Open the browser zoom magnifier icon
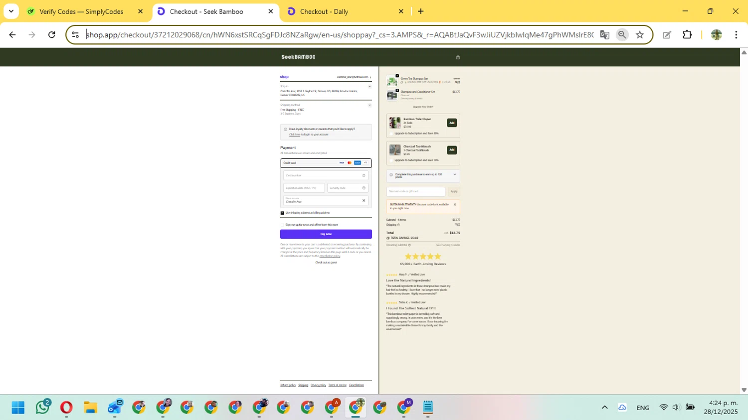The image size is (748, 420). pyautogui.click(x=622, y=34)
